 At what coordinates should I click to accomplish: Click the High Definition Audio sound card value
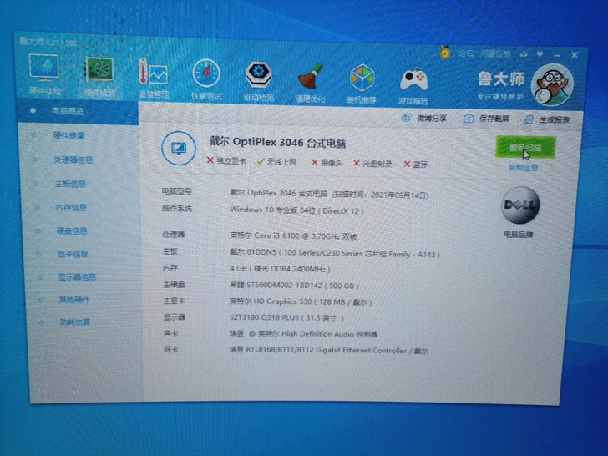click(304, 334)
